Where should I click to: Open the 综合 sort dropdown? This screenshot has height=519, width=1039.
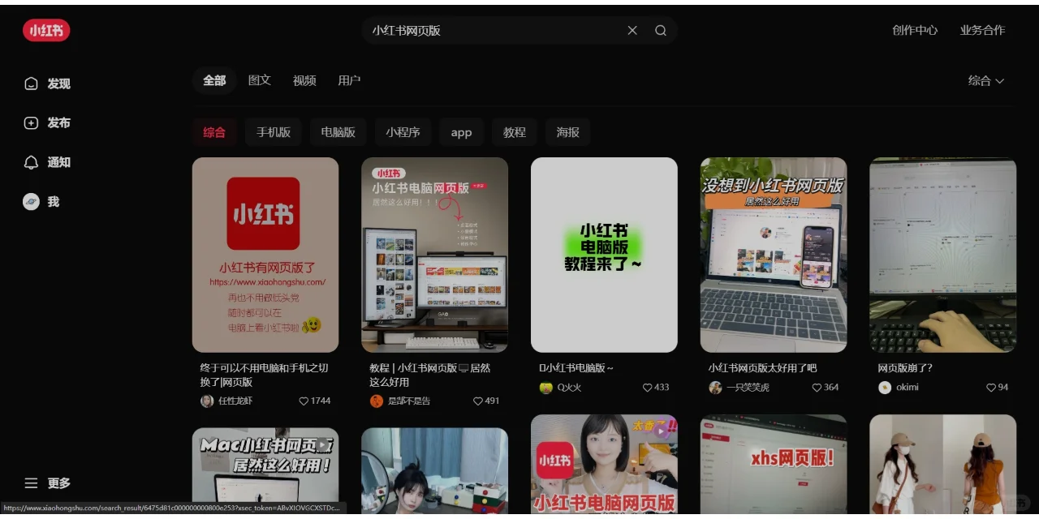coord(985,80)
